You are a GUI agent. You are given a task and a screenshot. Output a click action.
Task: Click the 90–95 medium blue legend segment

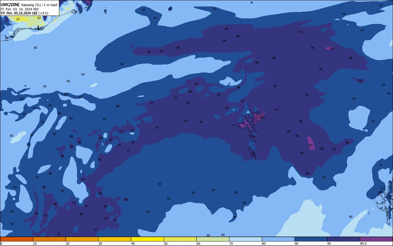pos(311,239)
